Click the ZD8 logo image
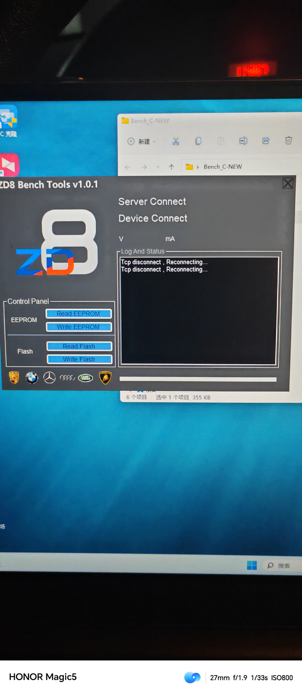This screenshot has height=694, width=302. point(57,242)
